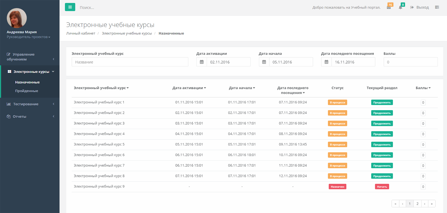Continue Электронный учебный курс 6

382,155
